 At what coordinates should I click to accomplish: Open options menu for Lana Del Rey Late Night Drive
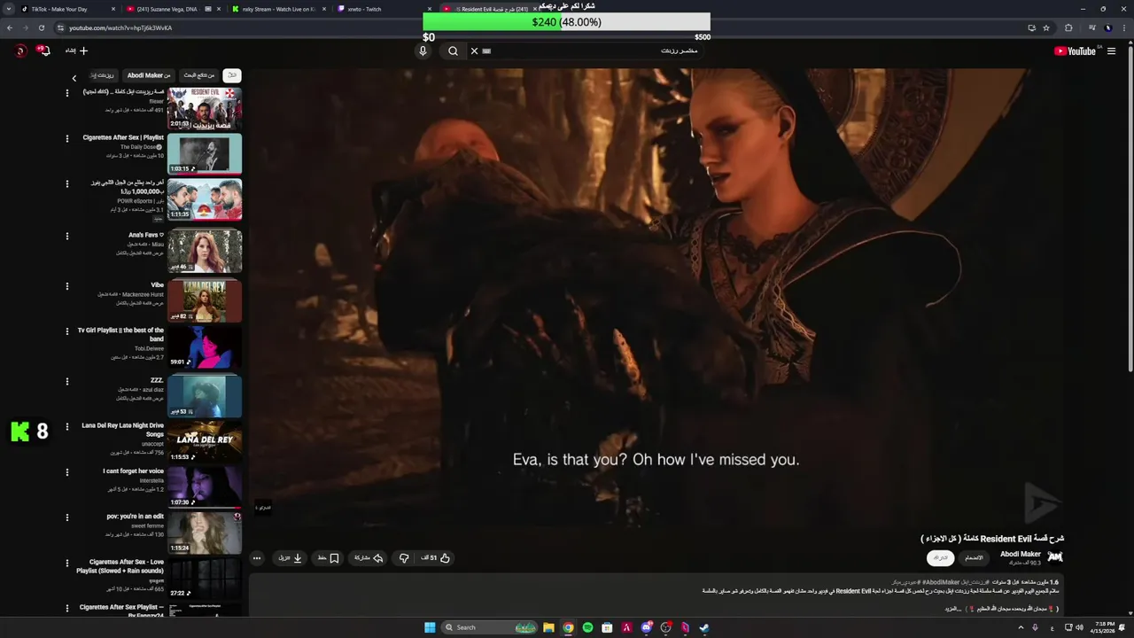point(67,426)
